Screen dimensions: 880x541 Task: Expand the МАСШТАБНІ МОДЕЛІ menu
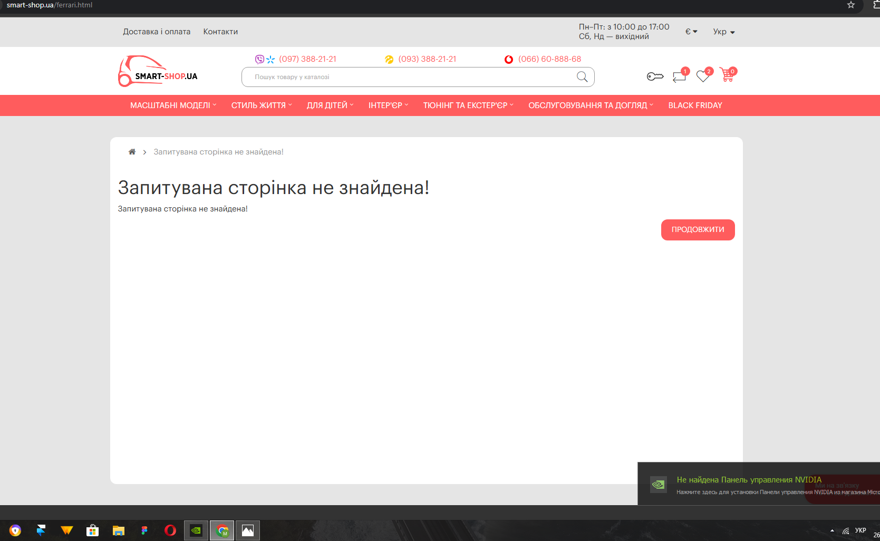pyautogui.click(x=173, y=105)
